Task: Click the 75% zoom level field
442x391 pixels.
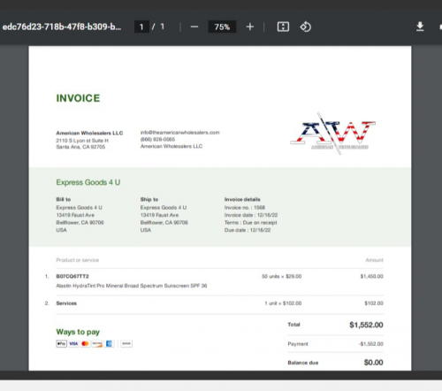Action: click(x=222, y=27)
